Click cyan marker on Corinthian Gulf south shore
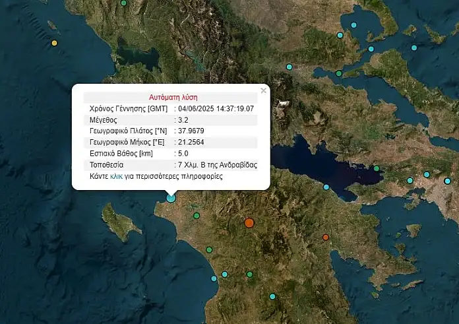The height and width of the screenshot is (324, 459). 326,187
